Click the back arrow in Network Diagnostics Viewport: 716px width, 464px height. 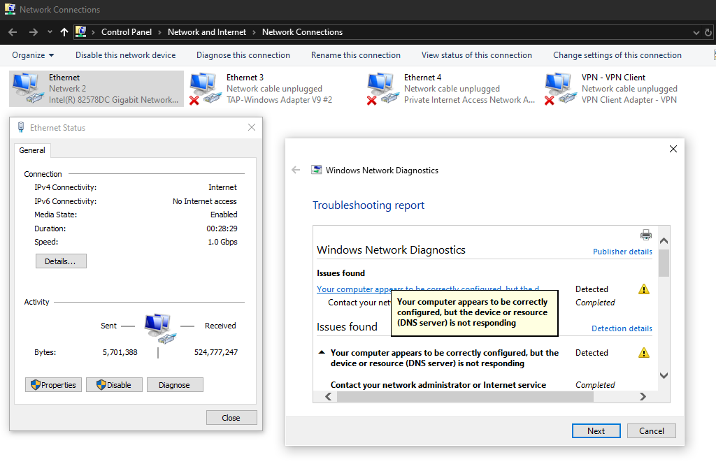pos(296,170)
